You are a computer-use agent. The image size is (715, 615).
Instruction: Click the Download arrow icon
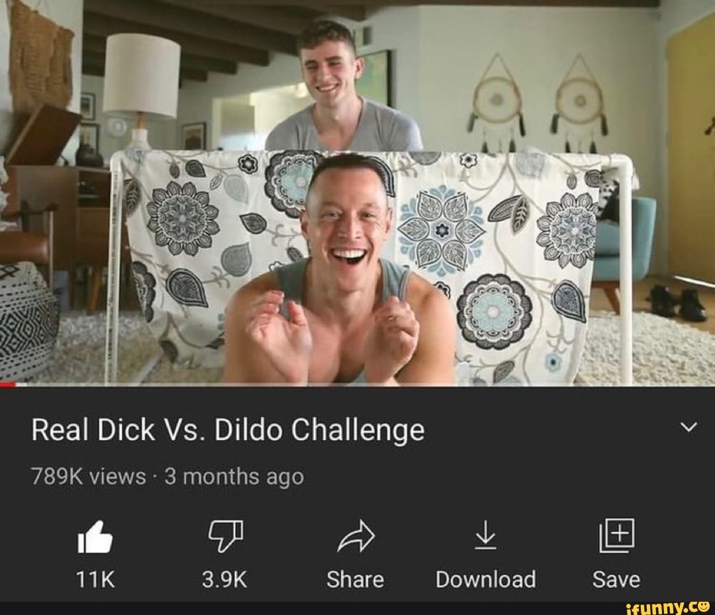[486, 535]
